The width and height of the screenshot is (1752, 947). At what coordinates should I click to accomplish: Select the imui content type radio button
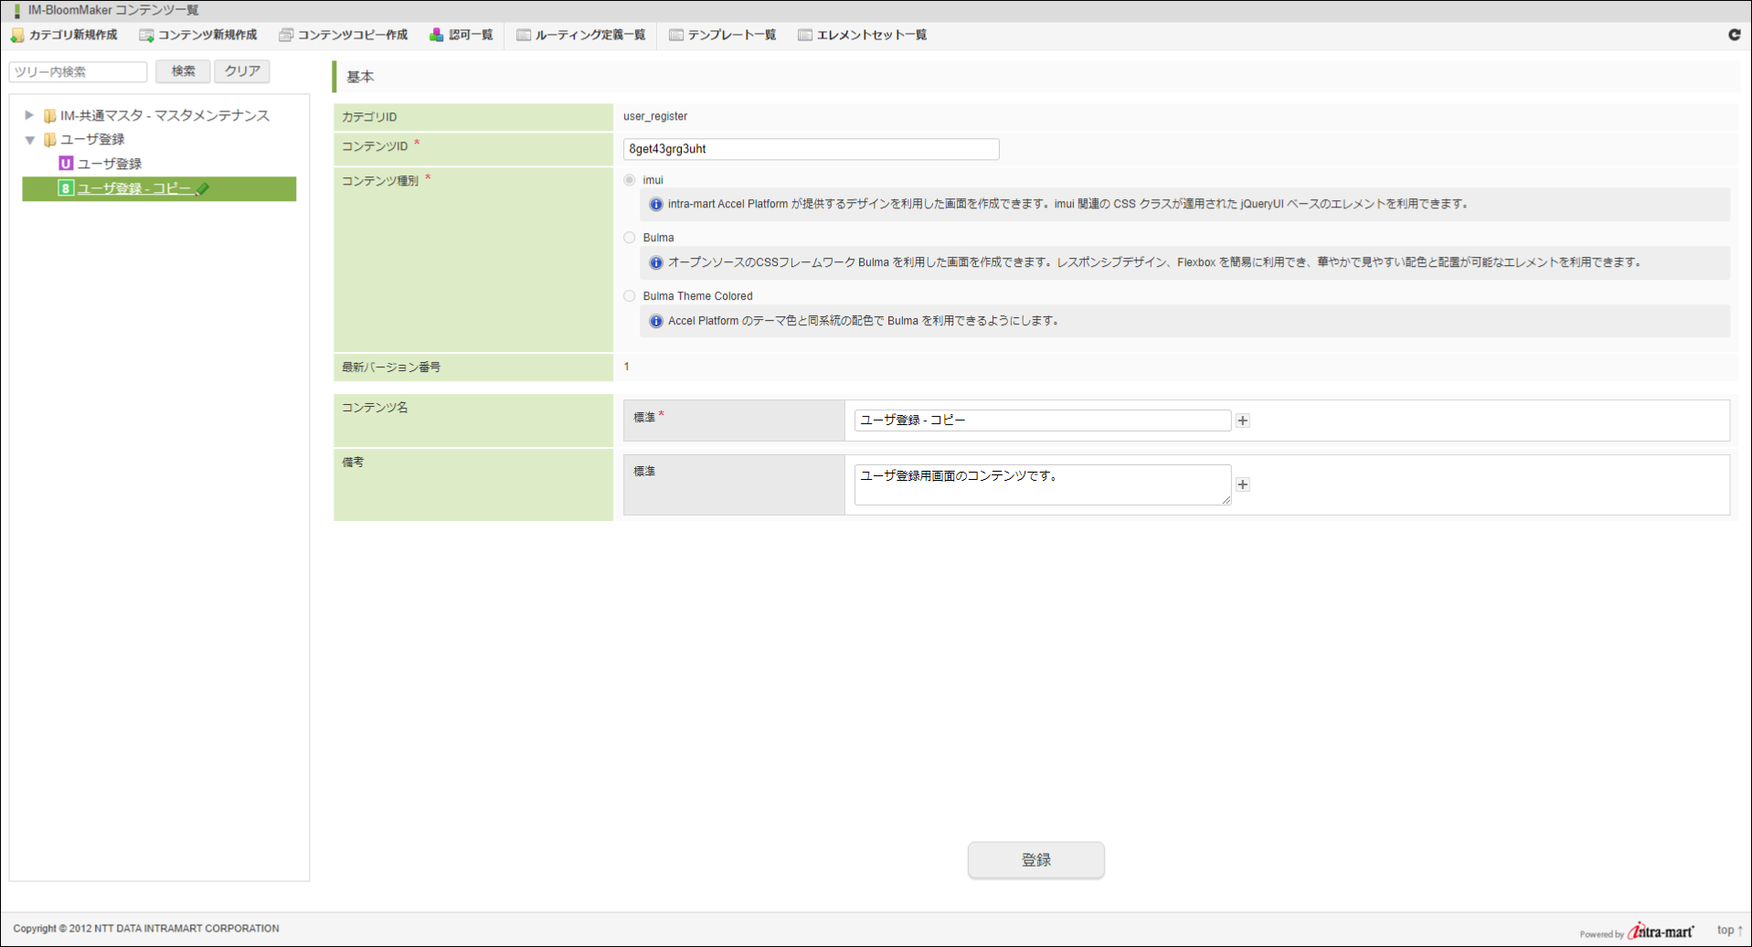[x=630, y=180]
